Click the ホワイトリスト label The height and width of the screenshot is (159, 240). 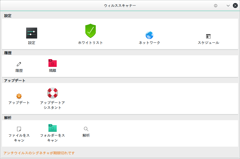pyautogui.click(x=91, y=43)
